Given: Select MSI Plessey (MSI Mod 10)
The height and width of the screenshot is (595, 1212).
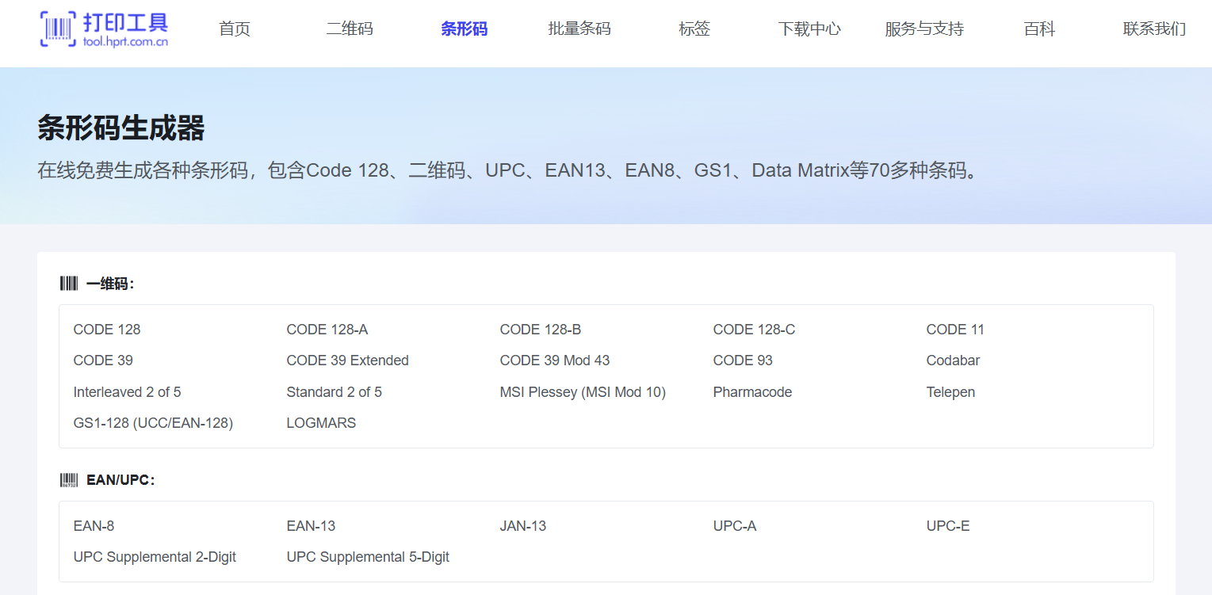Looking at the screenshot, I should [583, 392].
